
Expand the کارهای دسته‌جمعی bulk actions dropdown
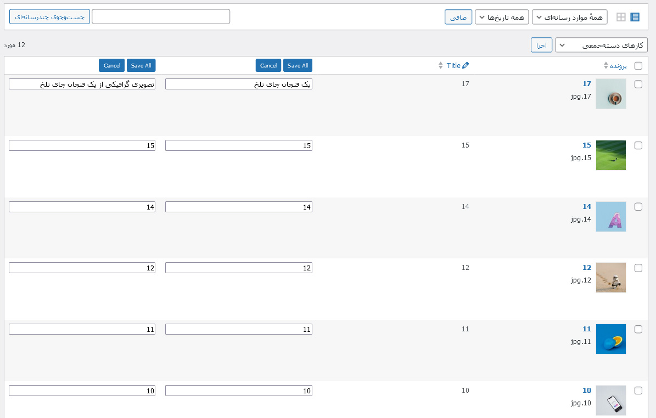point(602,45)
